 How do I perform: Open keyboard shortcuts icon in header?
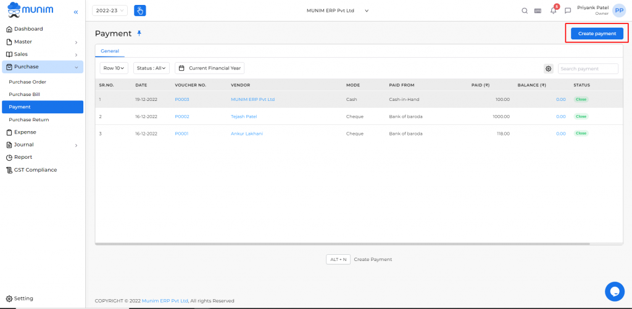538,10
